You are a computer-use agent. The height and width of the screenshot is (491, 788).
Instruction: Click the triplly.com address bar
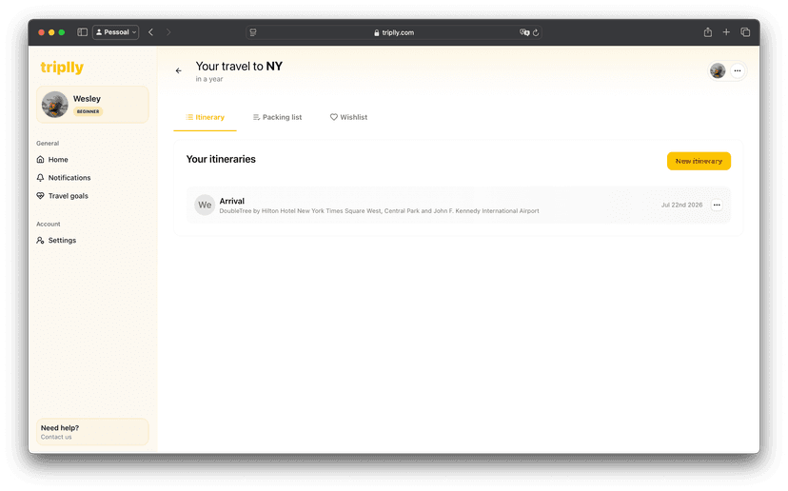393,32
